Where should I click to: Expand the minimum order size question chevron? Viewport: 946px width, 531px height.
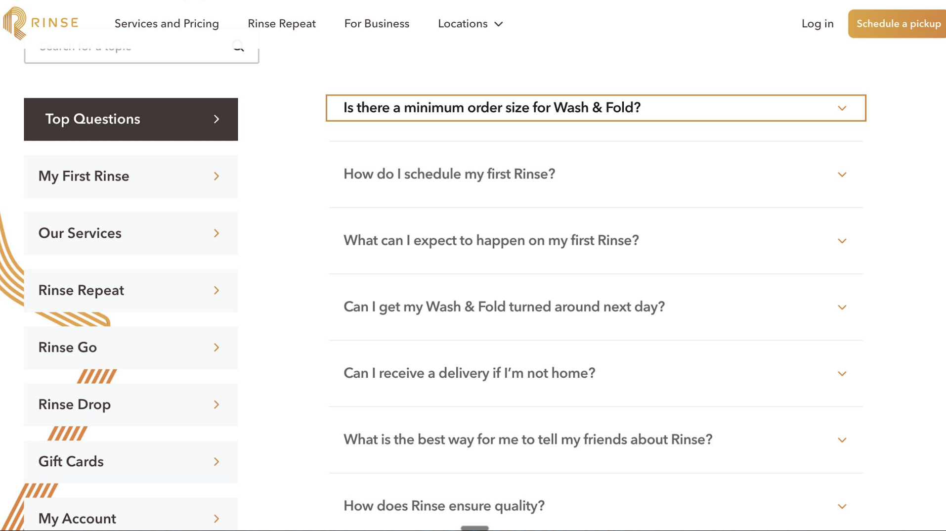point(842,108)
